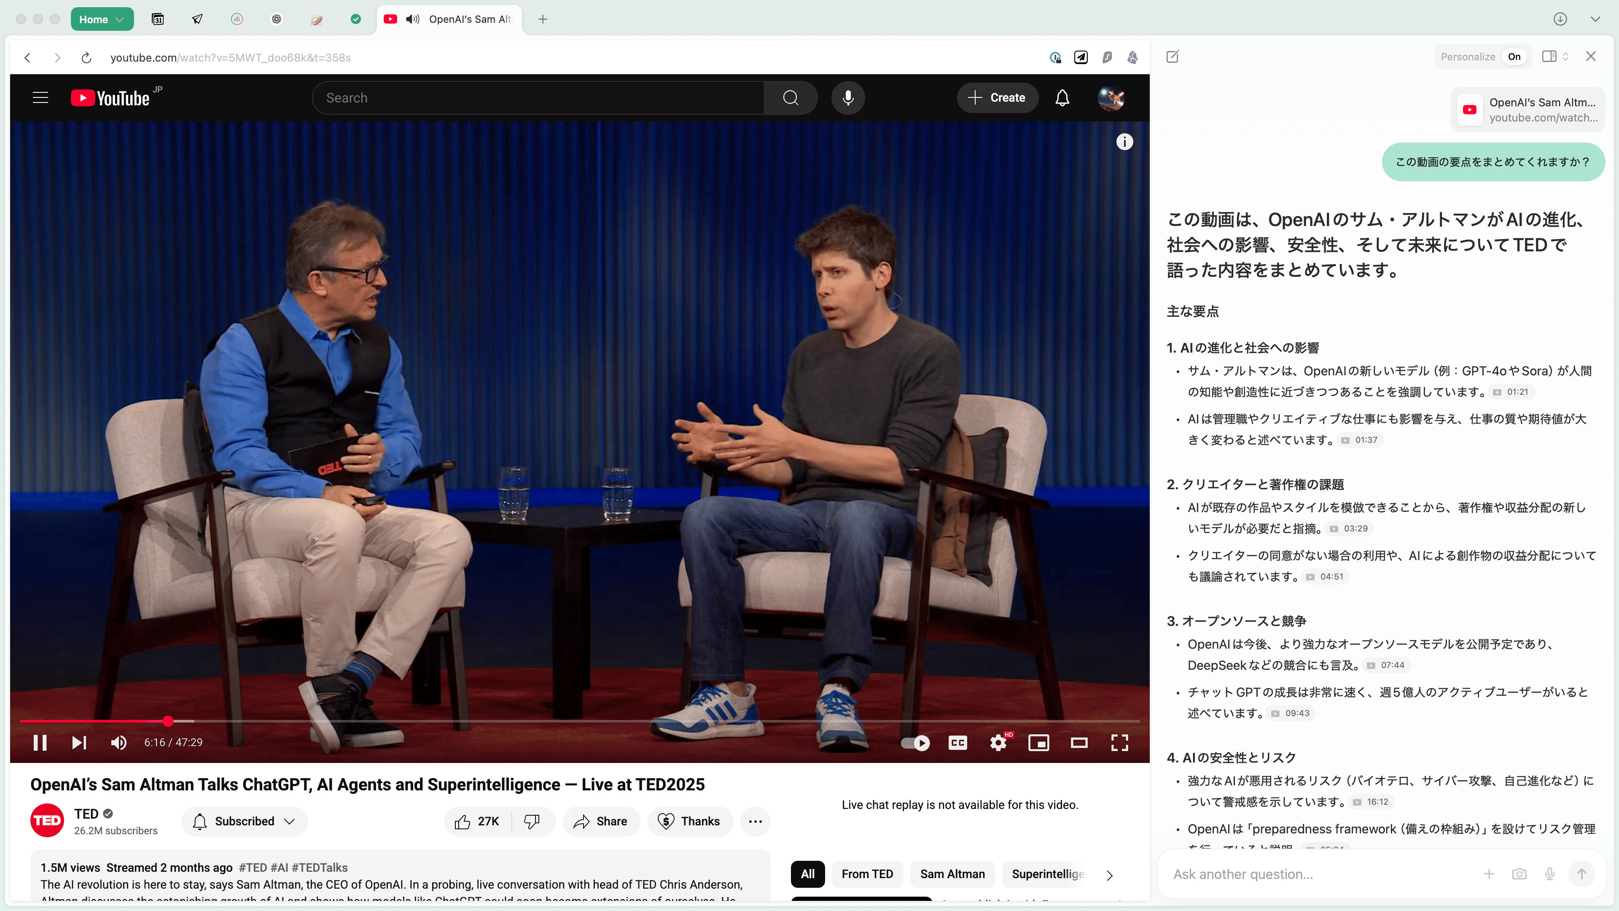Click the Share button
This screenshot has height=911, width=1619.
[x=601, y=821]
